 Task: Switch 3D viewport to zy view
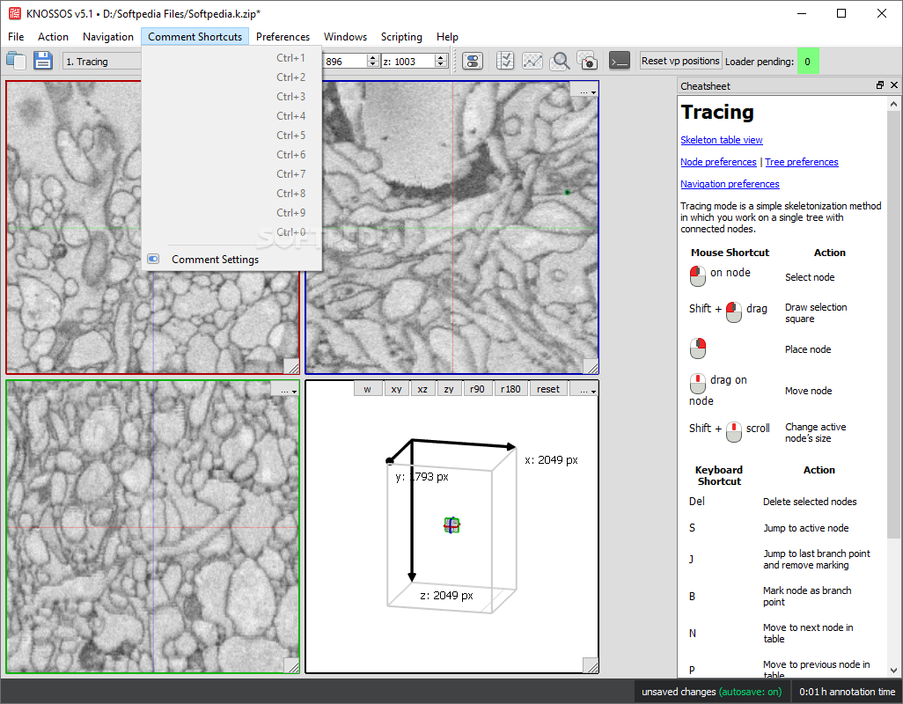point(449,389)
